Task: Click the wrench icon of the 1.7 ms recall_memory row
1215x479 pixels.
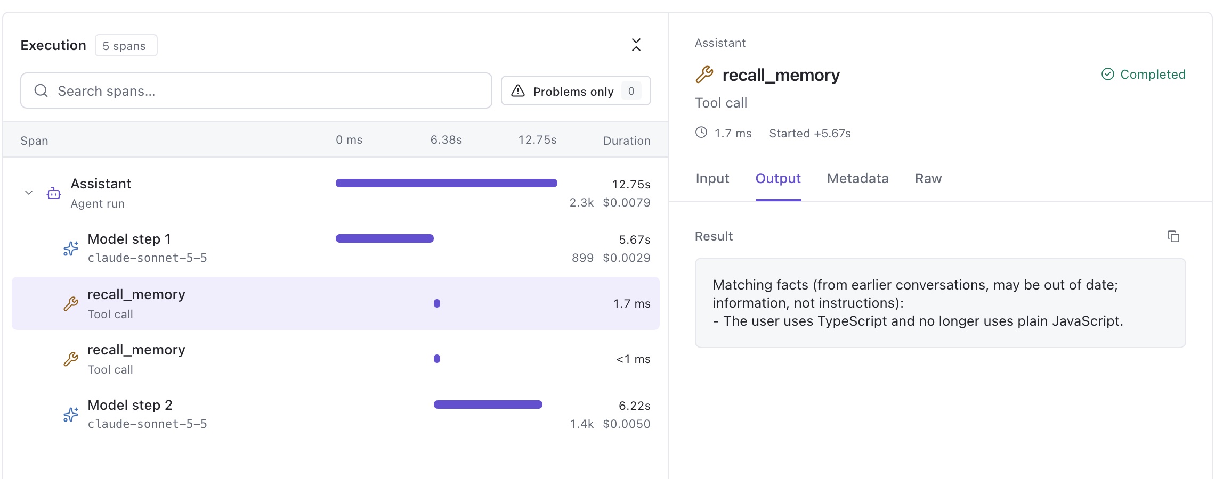Action: click(x=71, y=304)
